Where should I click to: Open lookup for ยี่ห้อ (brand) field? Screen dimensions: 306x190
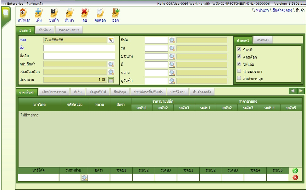pos(172,40)
